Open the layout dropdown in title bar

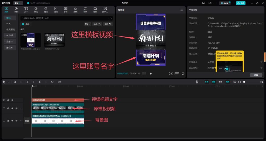[x=211, y=3]
